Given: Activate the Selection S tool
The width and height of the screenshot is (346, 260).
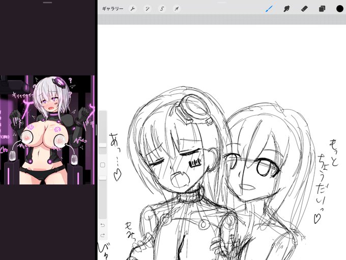Looking at the screenshot, I should (162, 9).
